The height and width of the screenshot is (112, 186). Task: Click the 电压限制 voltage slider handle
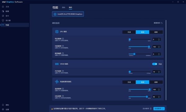pyautogui.click(x=130, y=39)
